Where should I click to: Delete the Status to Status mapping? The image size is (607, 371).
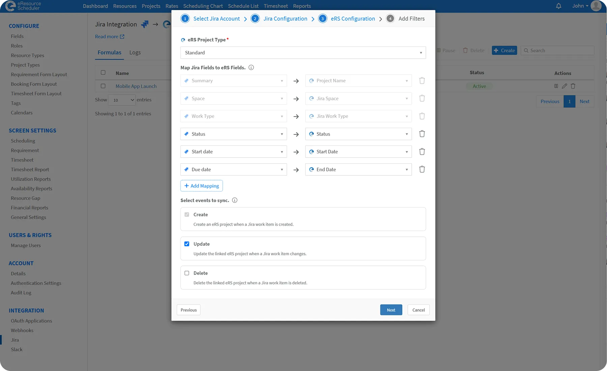pos(422,134)
